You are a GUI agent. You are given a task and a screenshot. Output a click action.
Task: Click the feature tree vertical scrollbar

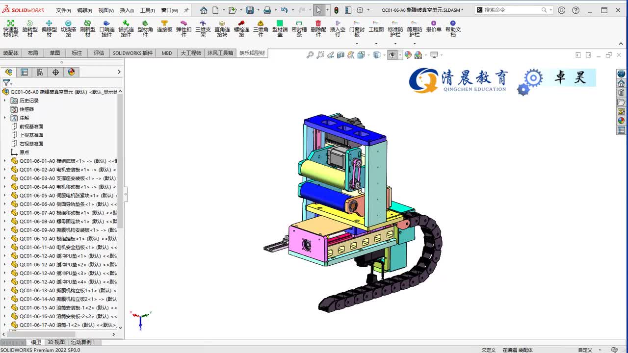(x=120, y=161)
